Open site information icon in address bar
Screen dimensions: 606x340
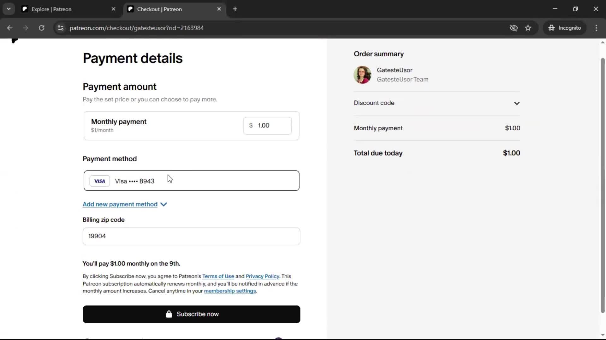coord(61,28)
